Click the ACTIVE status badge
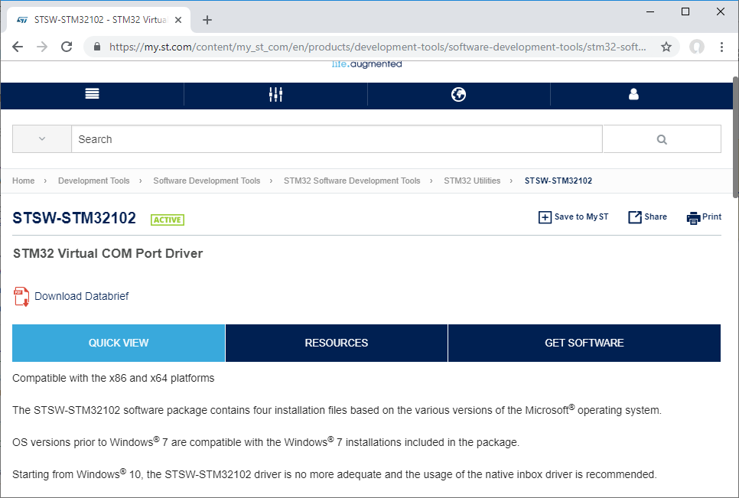739x498 pixels. [168, 220]
